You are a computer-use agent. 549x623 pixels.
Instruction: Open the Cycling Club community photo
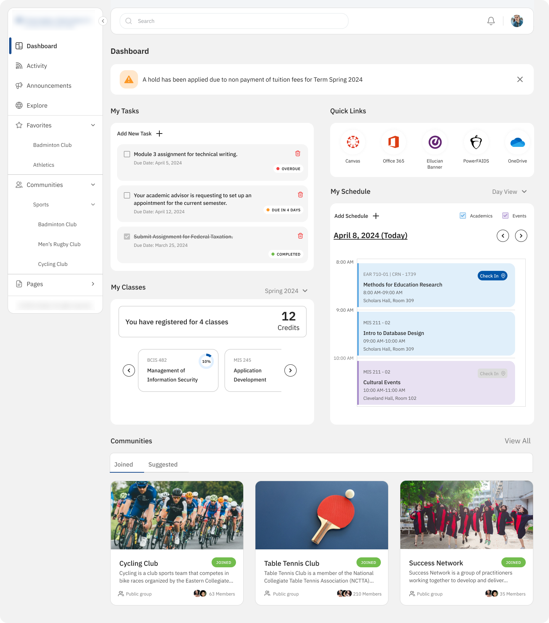[177, 515]
